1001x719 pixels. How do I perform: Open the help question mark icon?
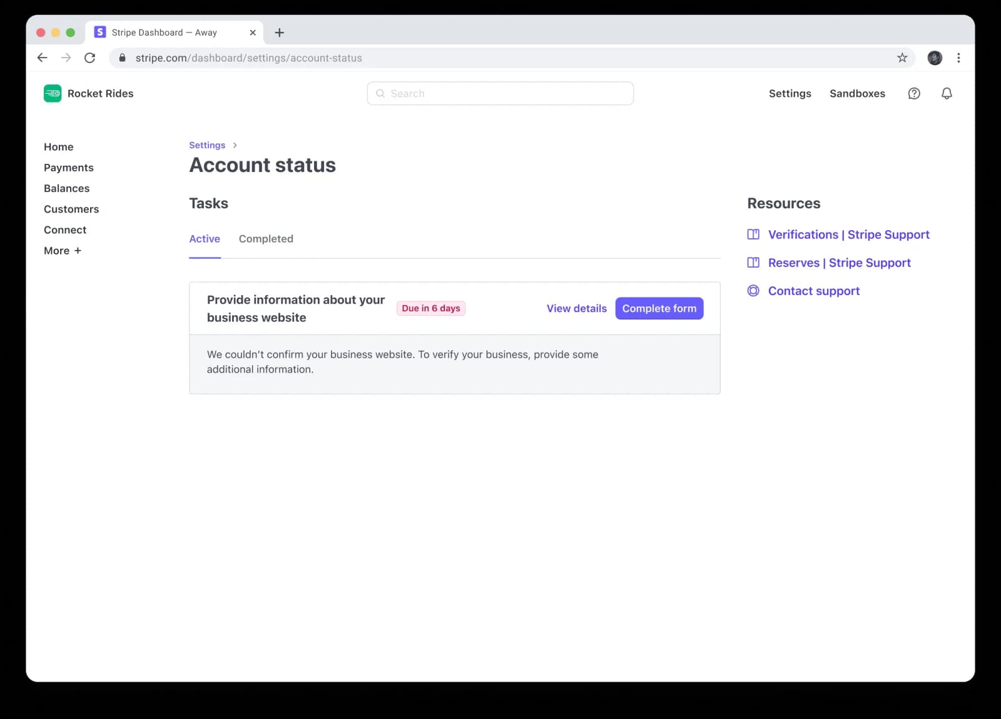pos(914,93)
